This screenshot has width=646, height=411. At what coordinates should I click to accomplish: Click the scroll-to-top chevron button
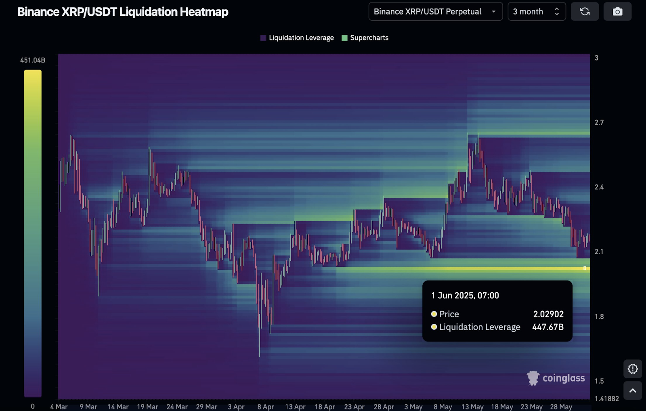[x=633, y=390]
